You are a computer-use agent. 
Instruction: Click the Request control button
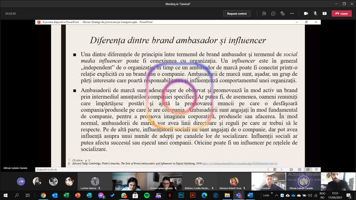237,13
